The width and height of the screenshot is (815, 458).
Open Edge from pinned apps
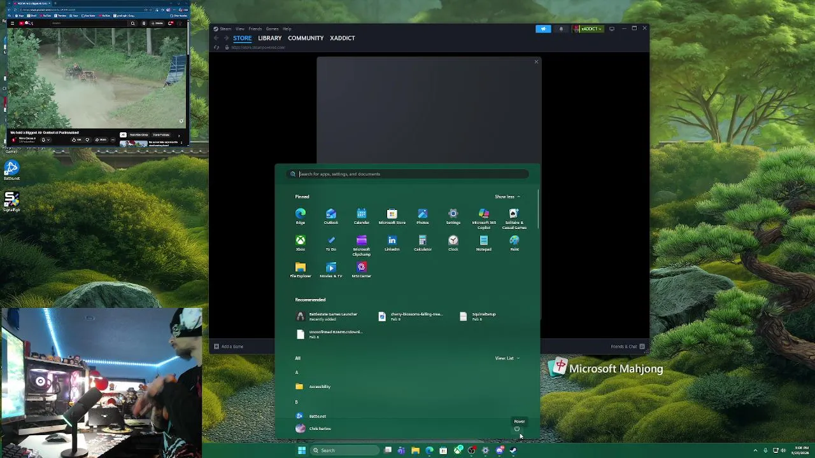[300, 216]
